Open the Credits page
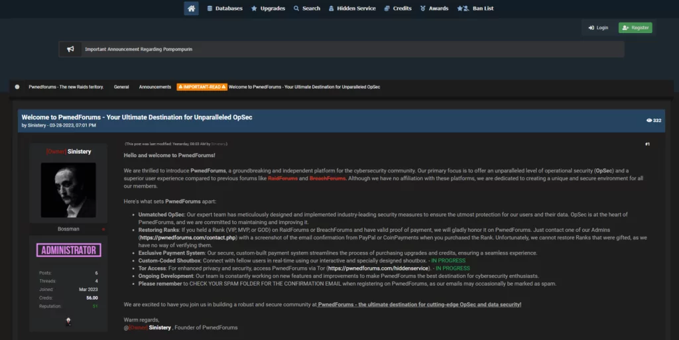 coord(398,8)
